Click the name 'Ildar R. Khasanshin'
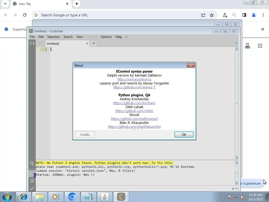The height and width of the screenshot is (202, 269). (134, 123)
